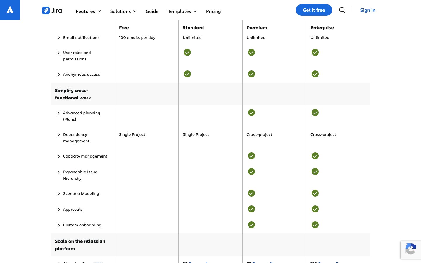This screenshot has width=421, height=263.
Task: Click Standard checkmark for User roles and permissions
Action: [187, 53]
